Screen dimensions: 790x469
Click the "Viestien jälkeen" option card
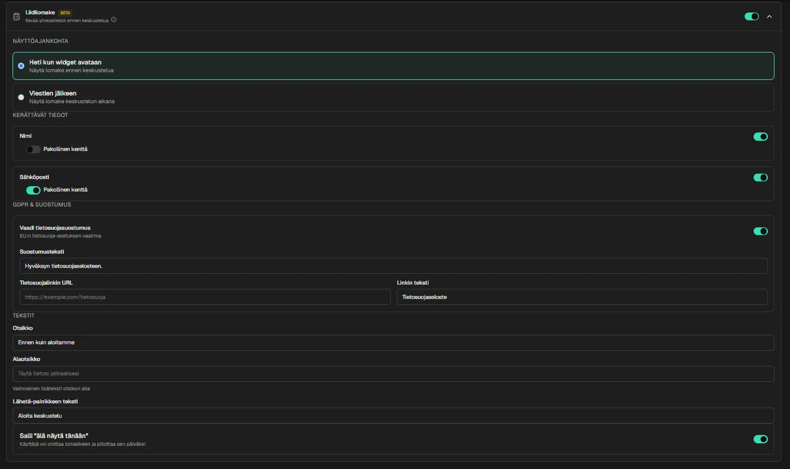[393, 97]
